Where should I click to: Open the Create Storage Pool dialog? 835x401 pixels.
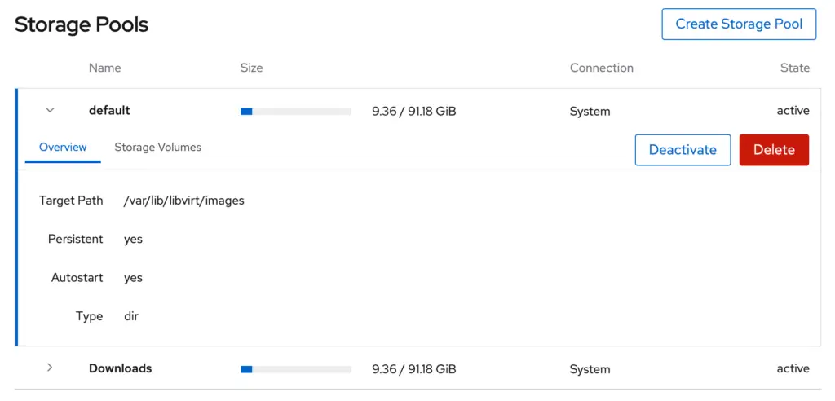739,24
